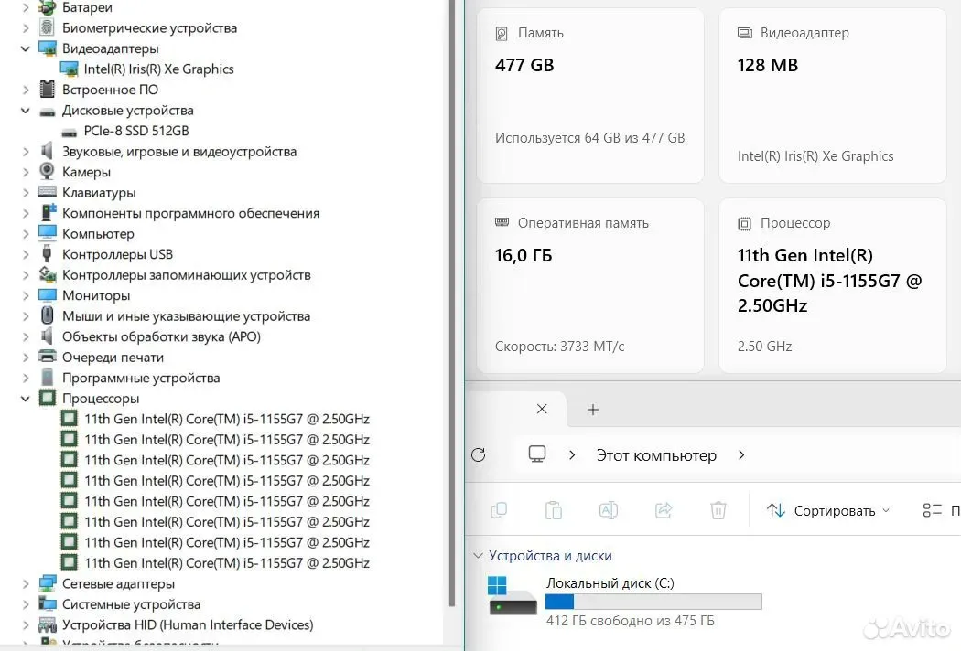Click the Звуковые устройства speaker icon
This screenshot has height=651, width=961.
click(x=48, y=151)
